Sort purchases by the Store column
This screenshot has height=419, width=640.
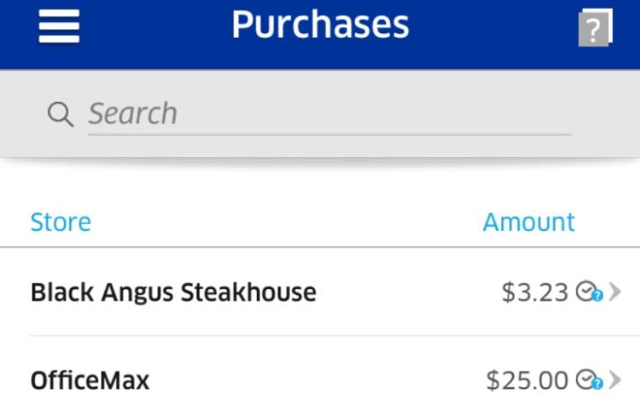[x=61, y=222]
